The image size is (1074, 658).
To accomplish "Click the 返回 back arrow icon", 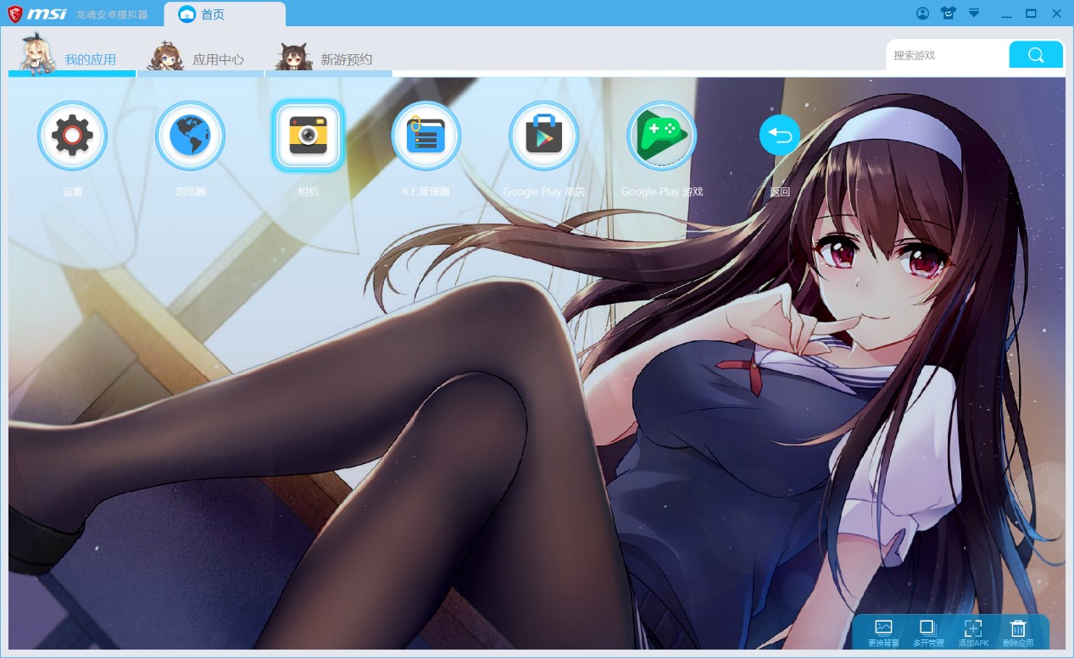I will [779, 135].
